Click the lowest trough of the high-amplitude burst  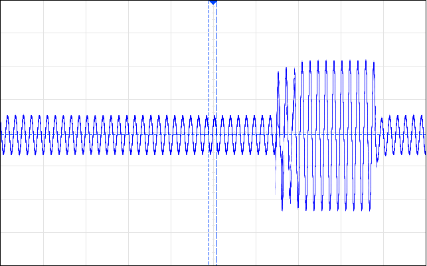point(282,209)
